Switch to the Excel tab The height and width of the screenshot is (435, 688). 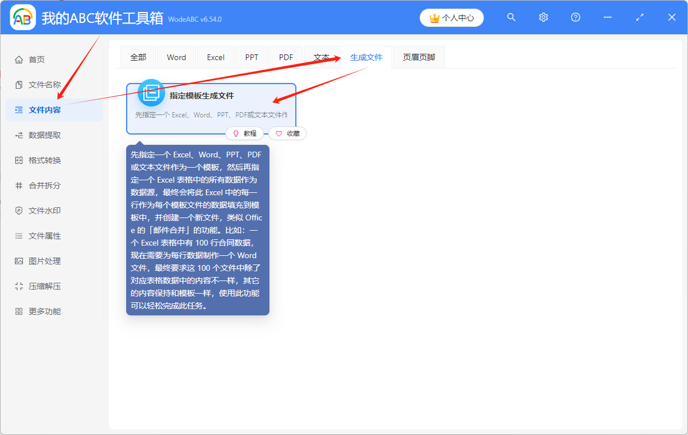pos(215,57)
